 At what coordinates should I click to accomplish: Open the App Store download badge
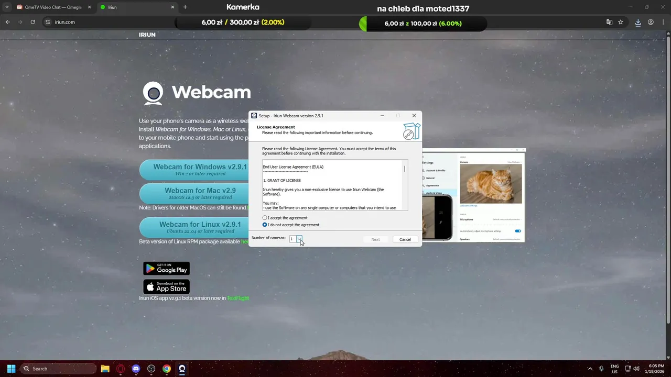166,286
